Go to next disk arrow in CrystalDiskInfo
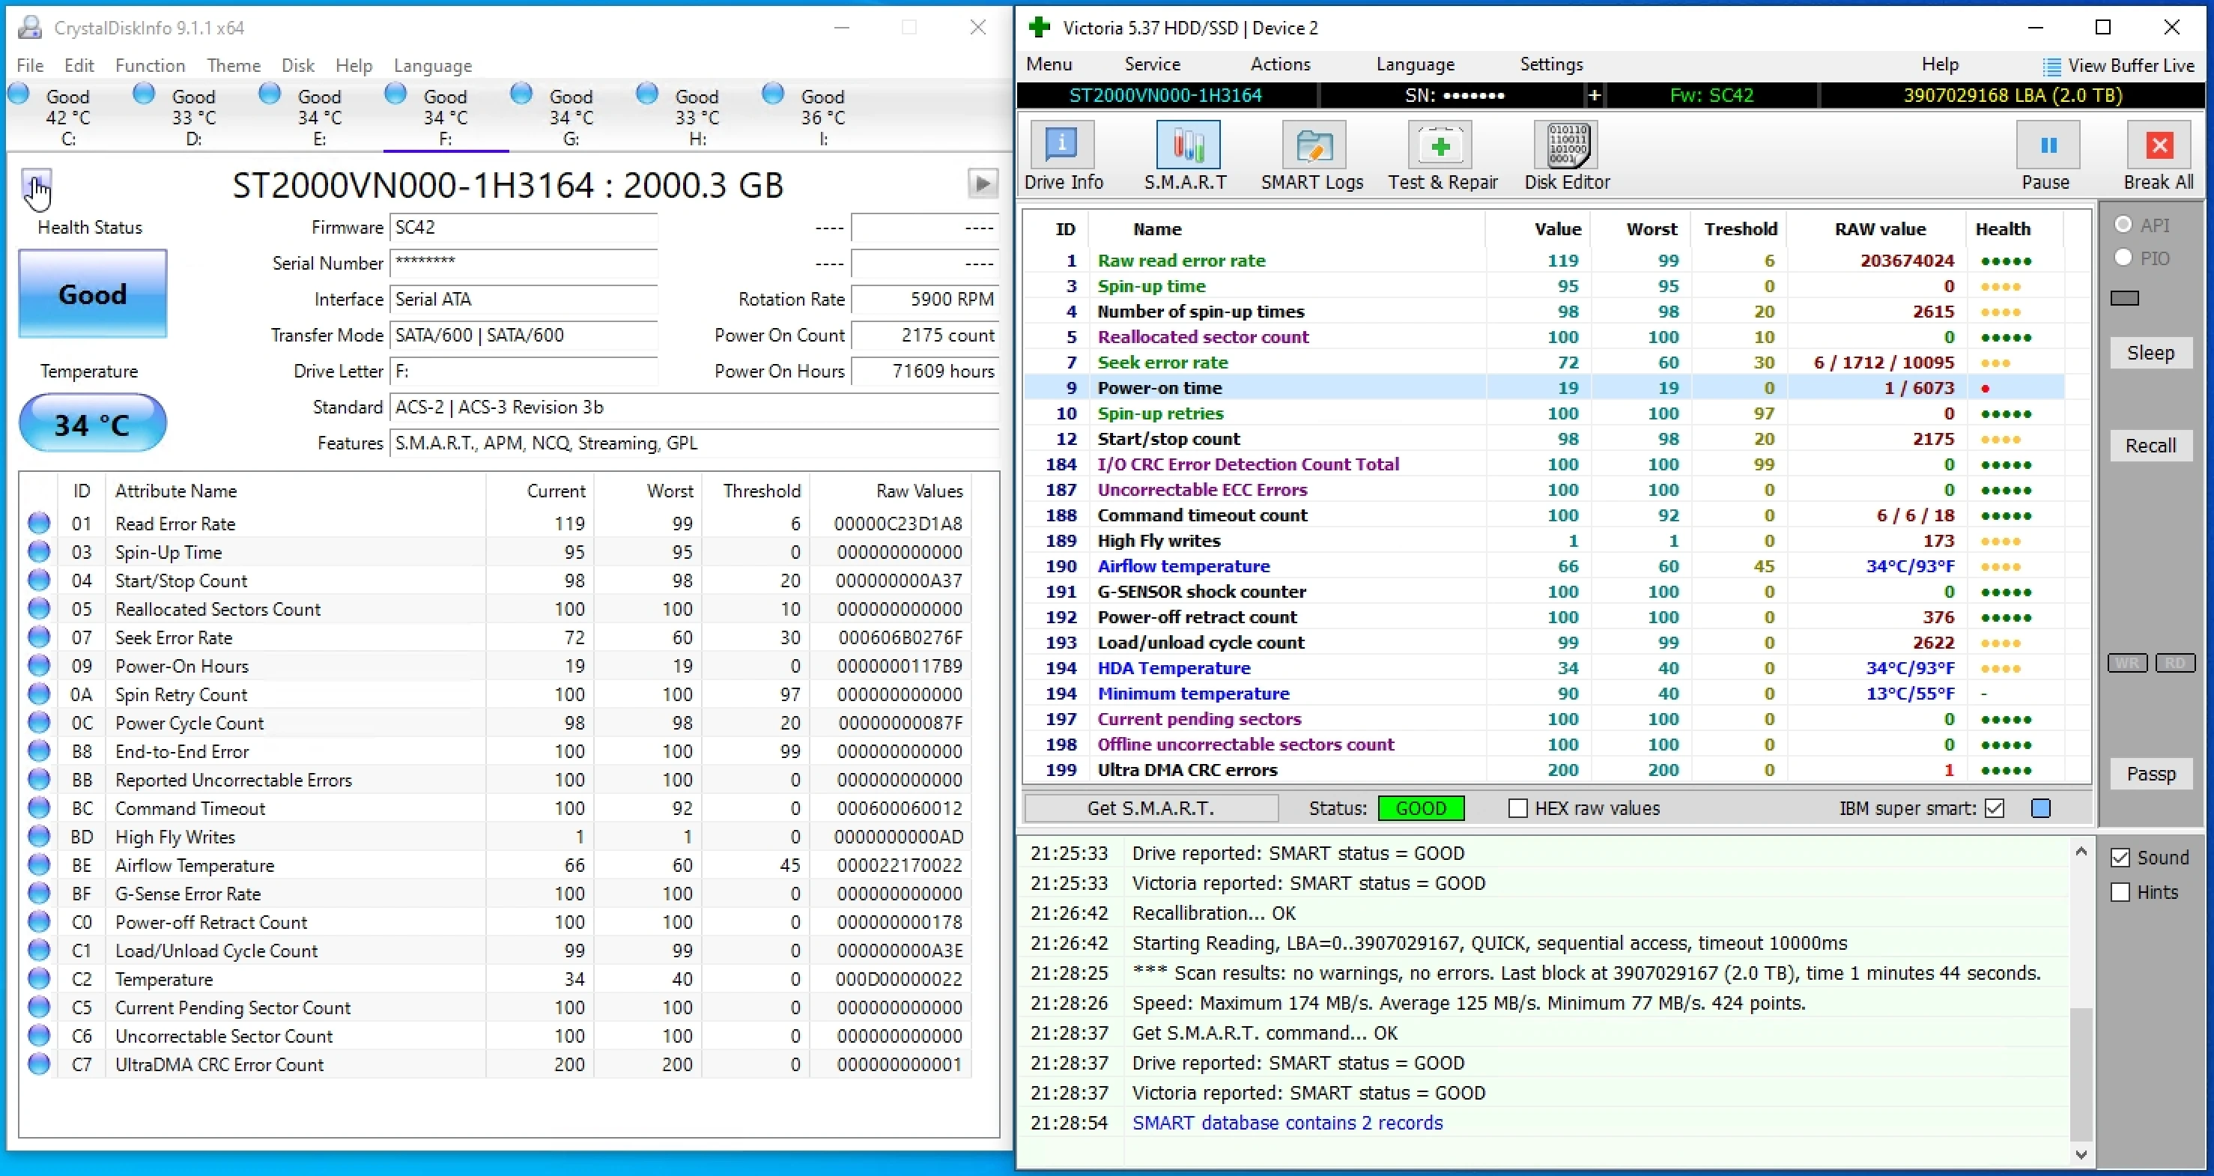This screenshot has height=1176, width=2214. 983,183
